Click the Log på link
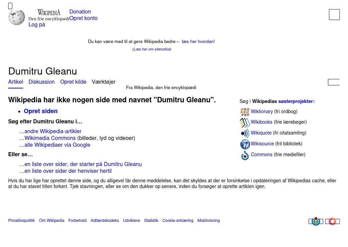Image resolution: width=348 pixels, height=247 pixels. coord(37,25)
